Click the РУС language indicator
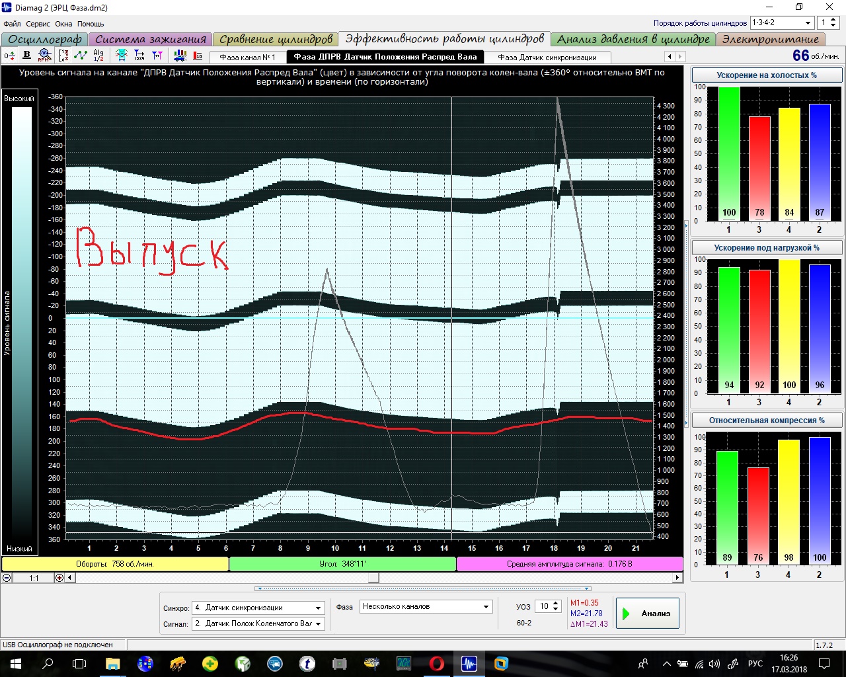 pyautogui.click(x=755, y=664)
